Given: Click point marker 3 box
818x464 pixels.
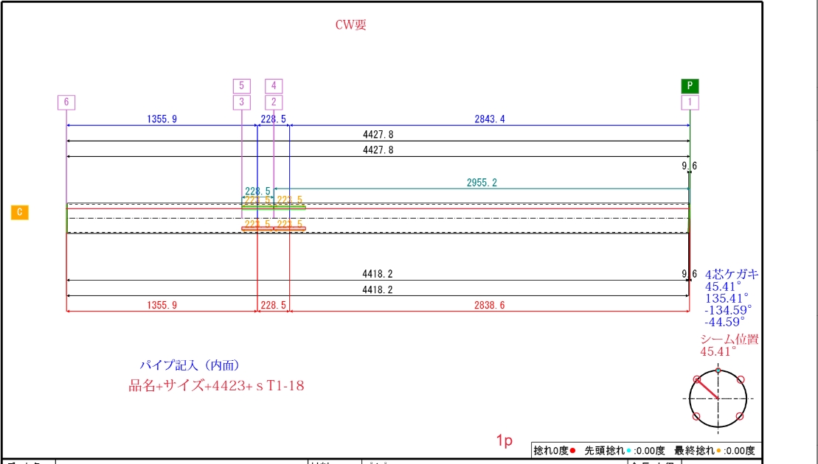Looking at the screenshot, I should (241, 102).
